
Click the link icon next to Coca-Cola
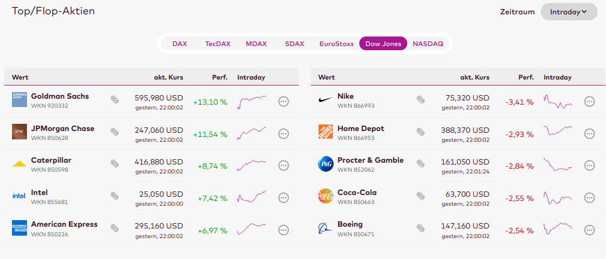click(421, 196)
